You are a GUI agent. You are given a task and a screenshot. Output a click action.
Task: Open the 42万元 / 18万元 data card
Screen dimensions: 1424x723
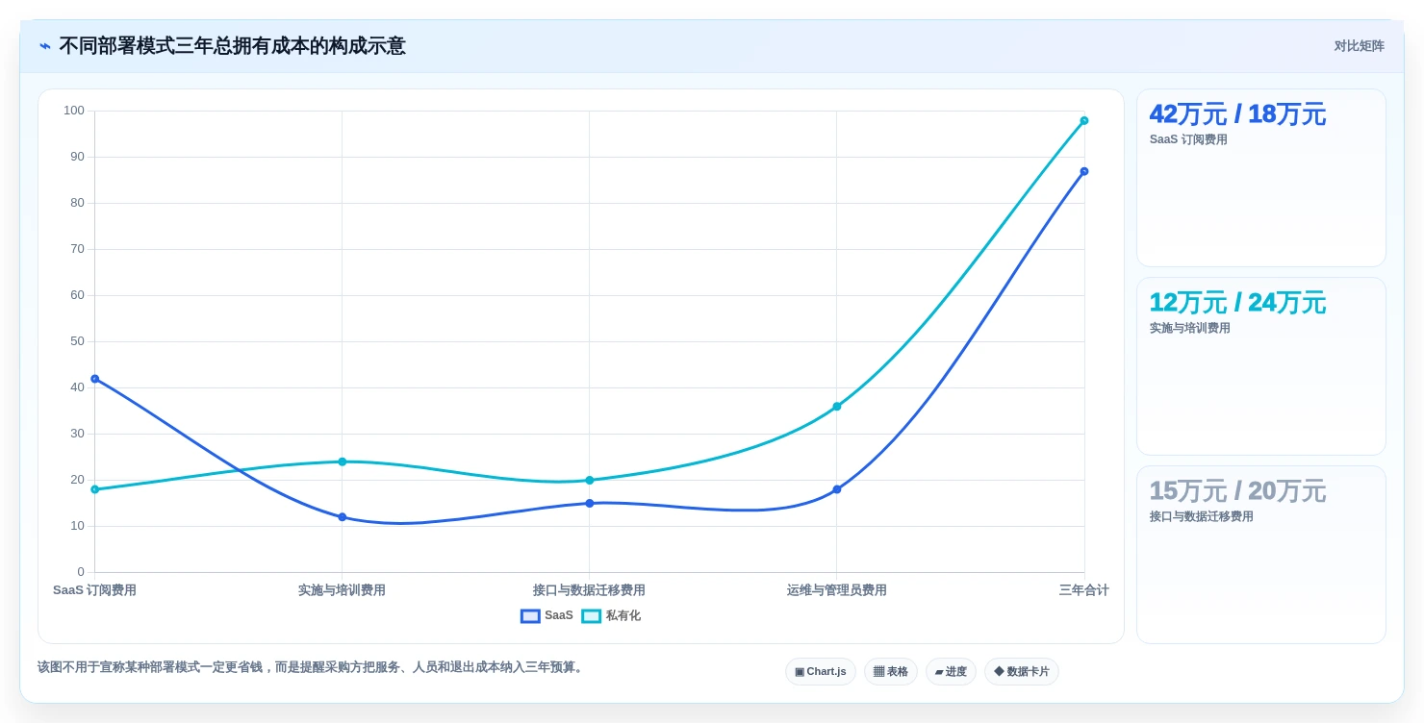coord(1261,178)
